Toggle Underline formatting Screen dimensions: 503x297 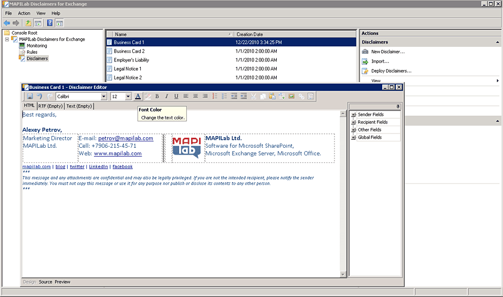pyautogui.click(x=176, y=96)
